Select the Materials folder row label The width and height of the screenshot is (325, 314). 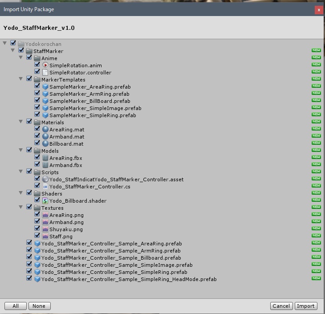coord(53,122)
